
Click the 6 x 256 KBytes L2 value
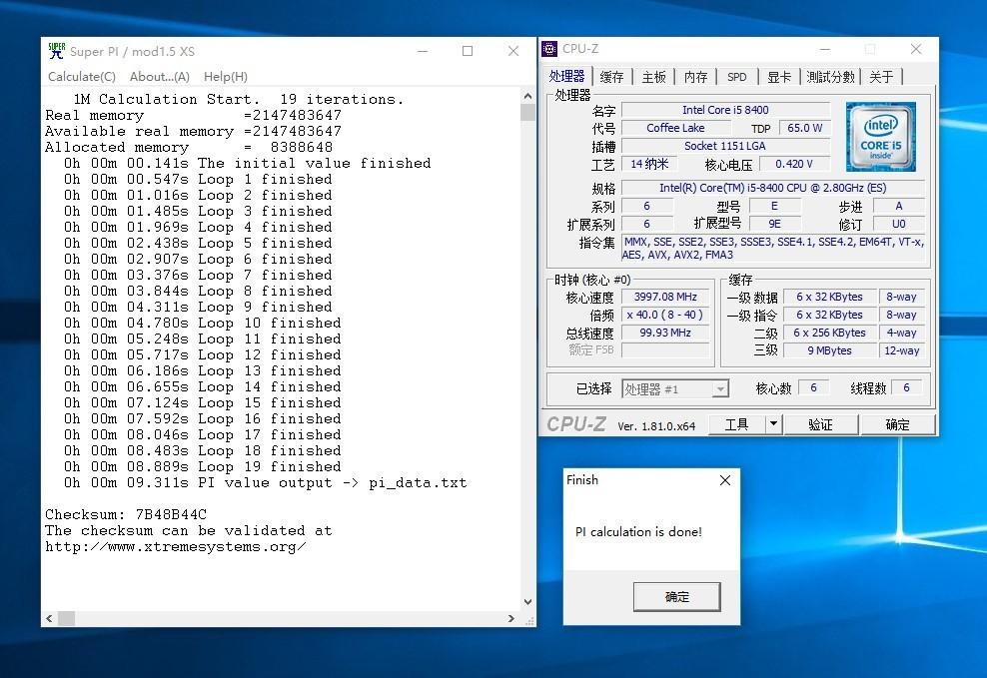click(829, 333)
